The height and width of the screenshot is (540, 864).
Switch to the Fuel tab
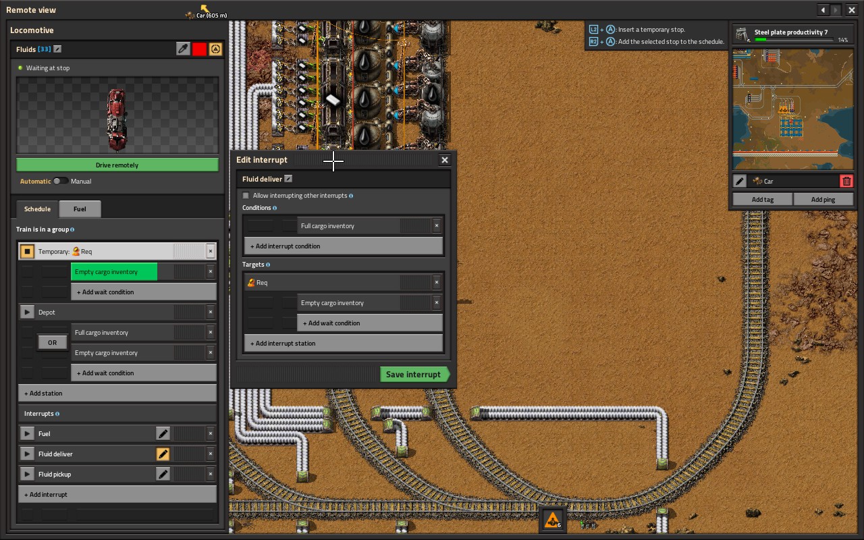coord(80,209)
